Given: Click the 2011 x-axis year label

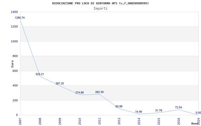Looking at the screenshot, I should 99,121.
